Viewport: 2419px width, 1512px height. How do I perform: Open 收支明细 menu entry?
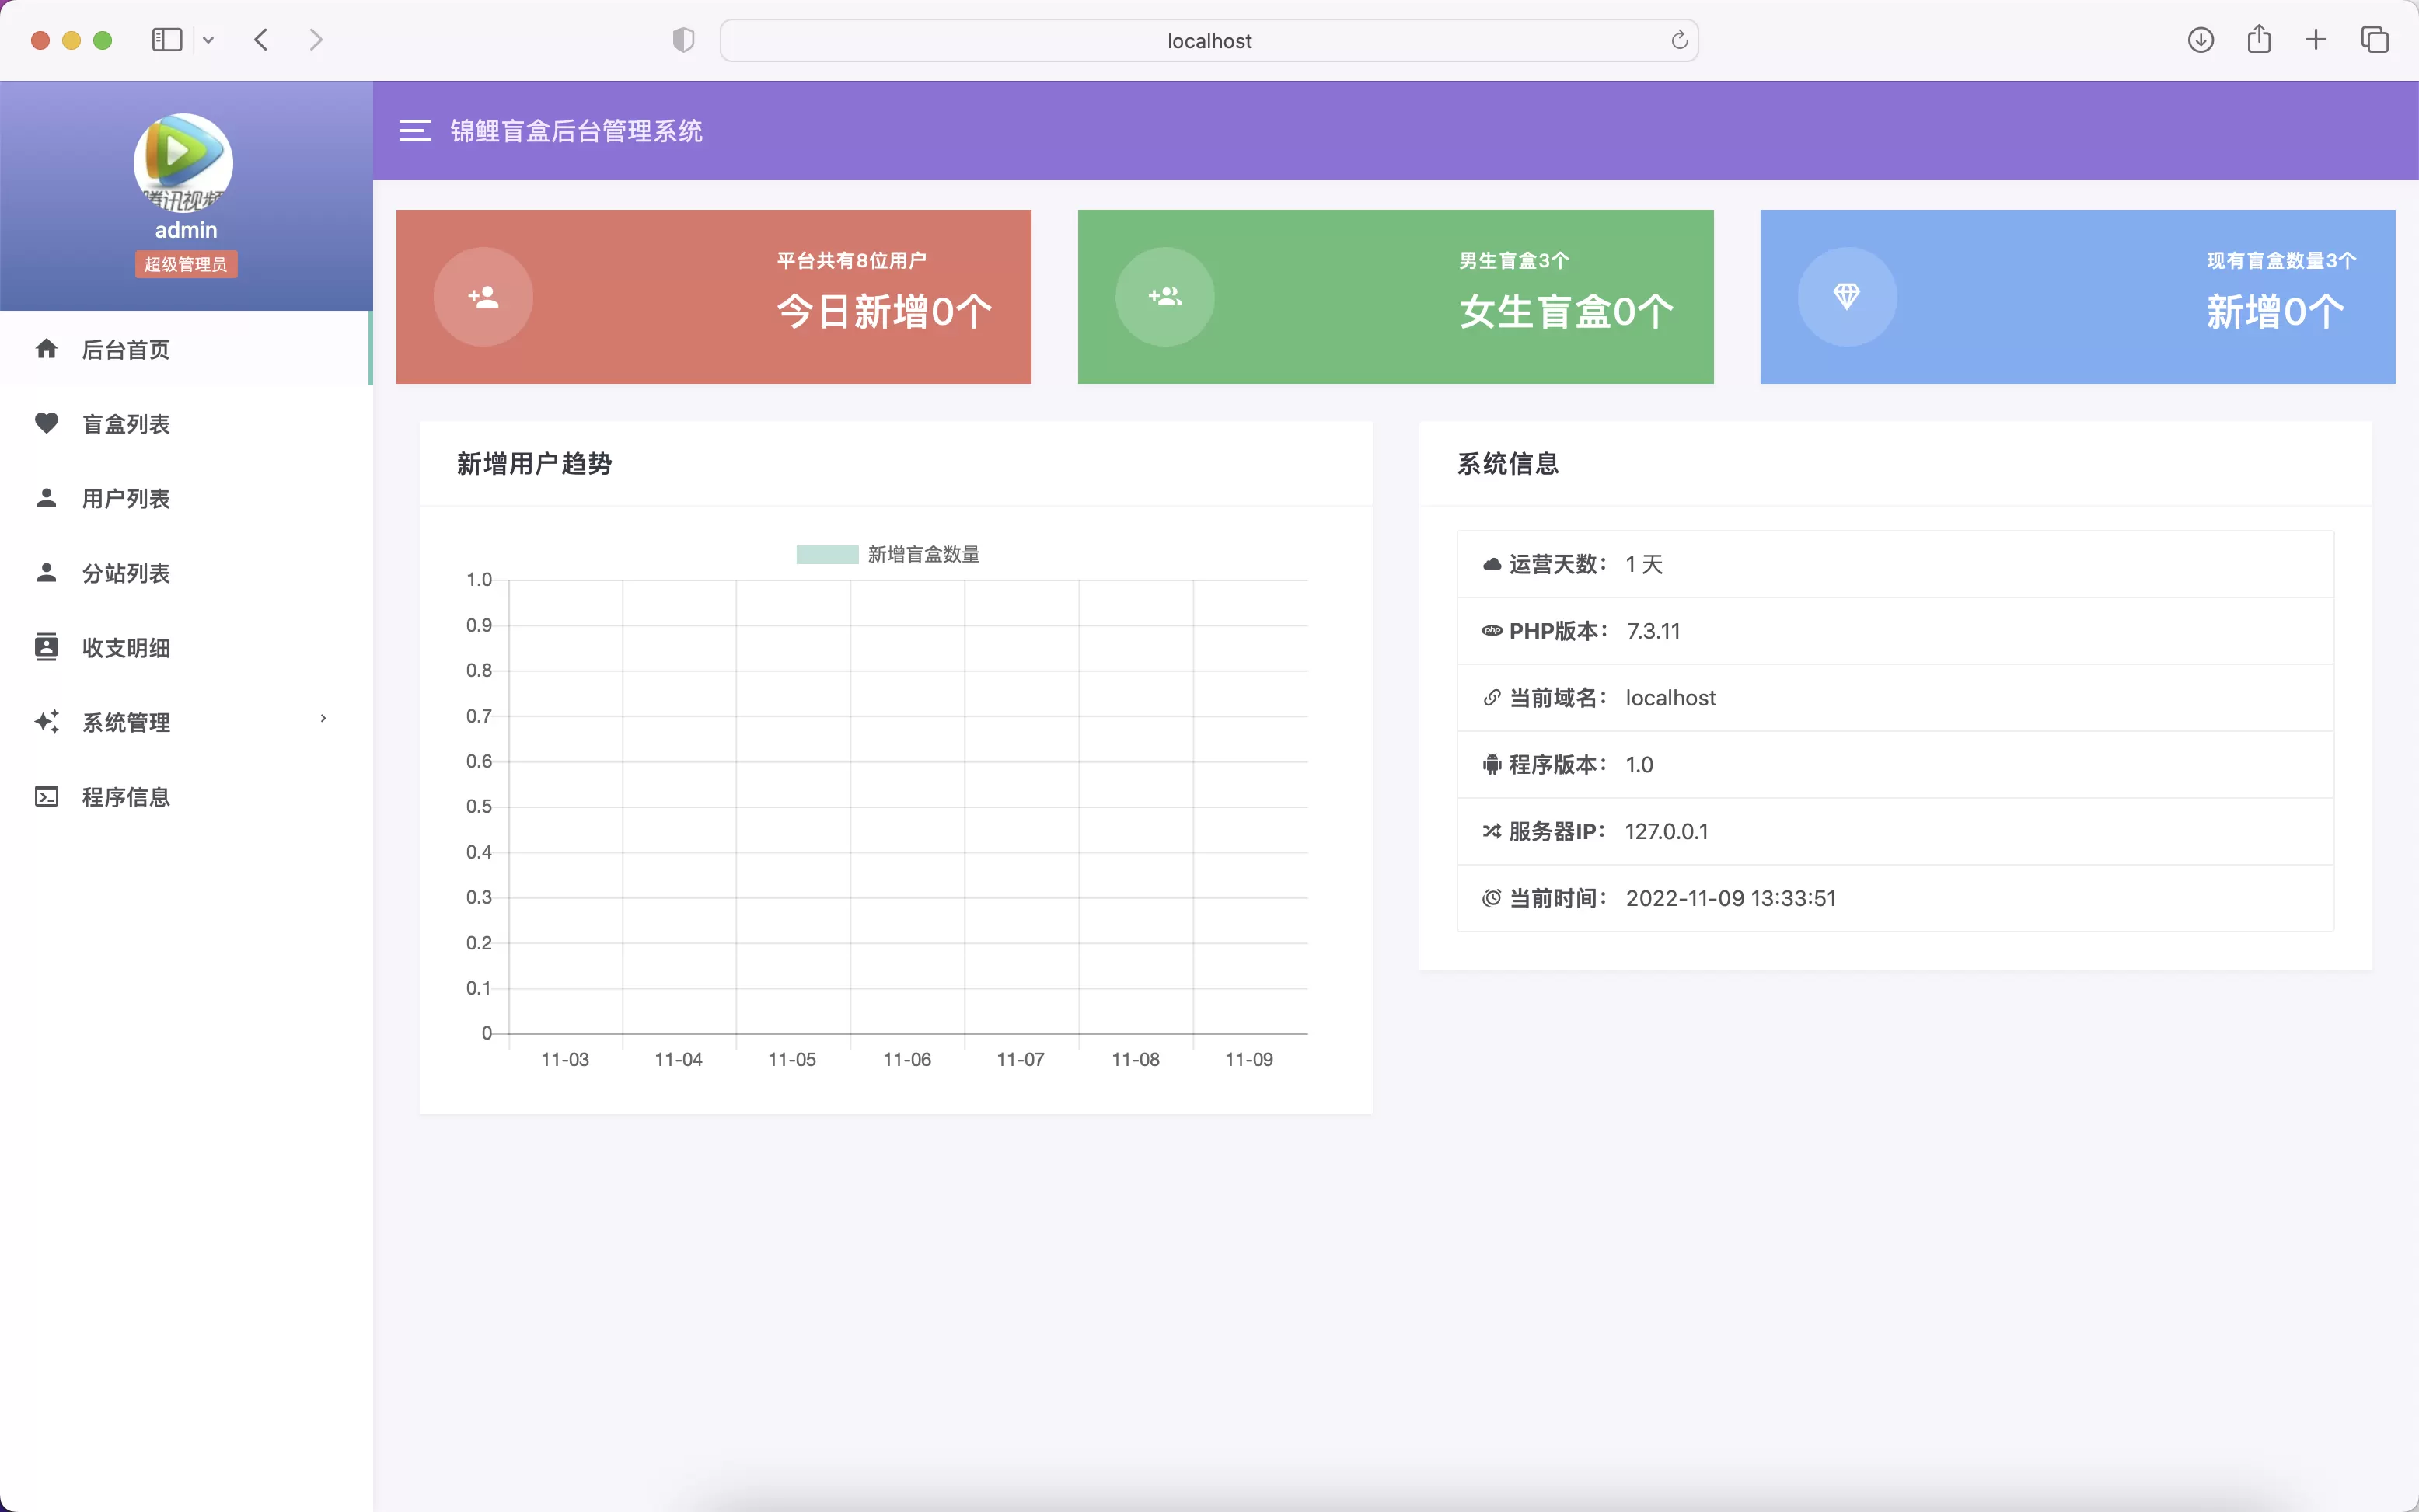click(185, 648)
